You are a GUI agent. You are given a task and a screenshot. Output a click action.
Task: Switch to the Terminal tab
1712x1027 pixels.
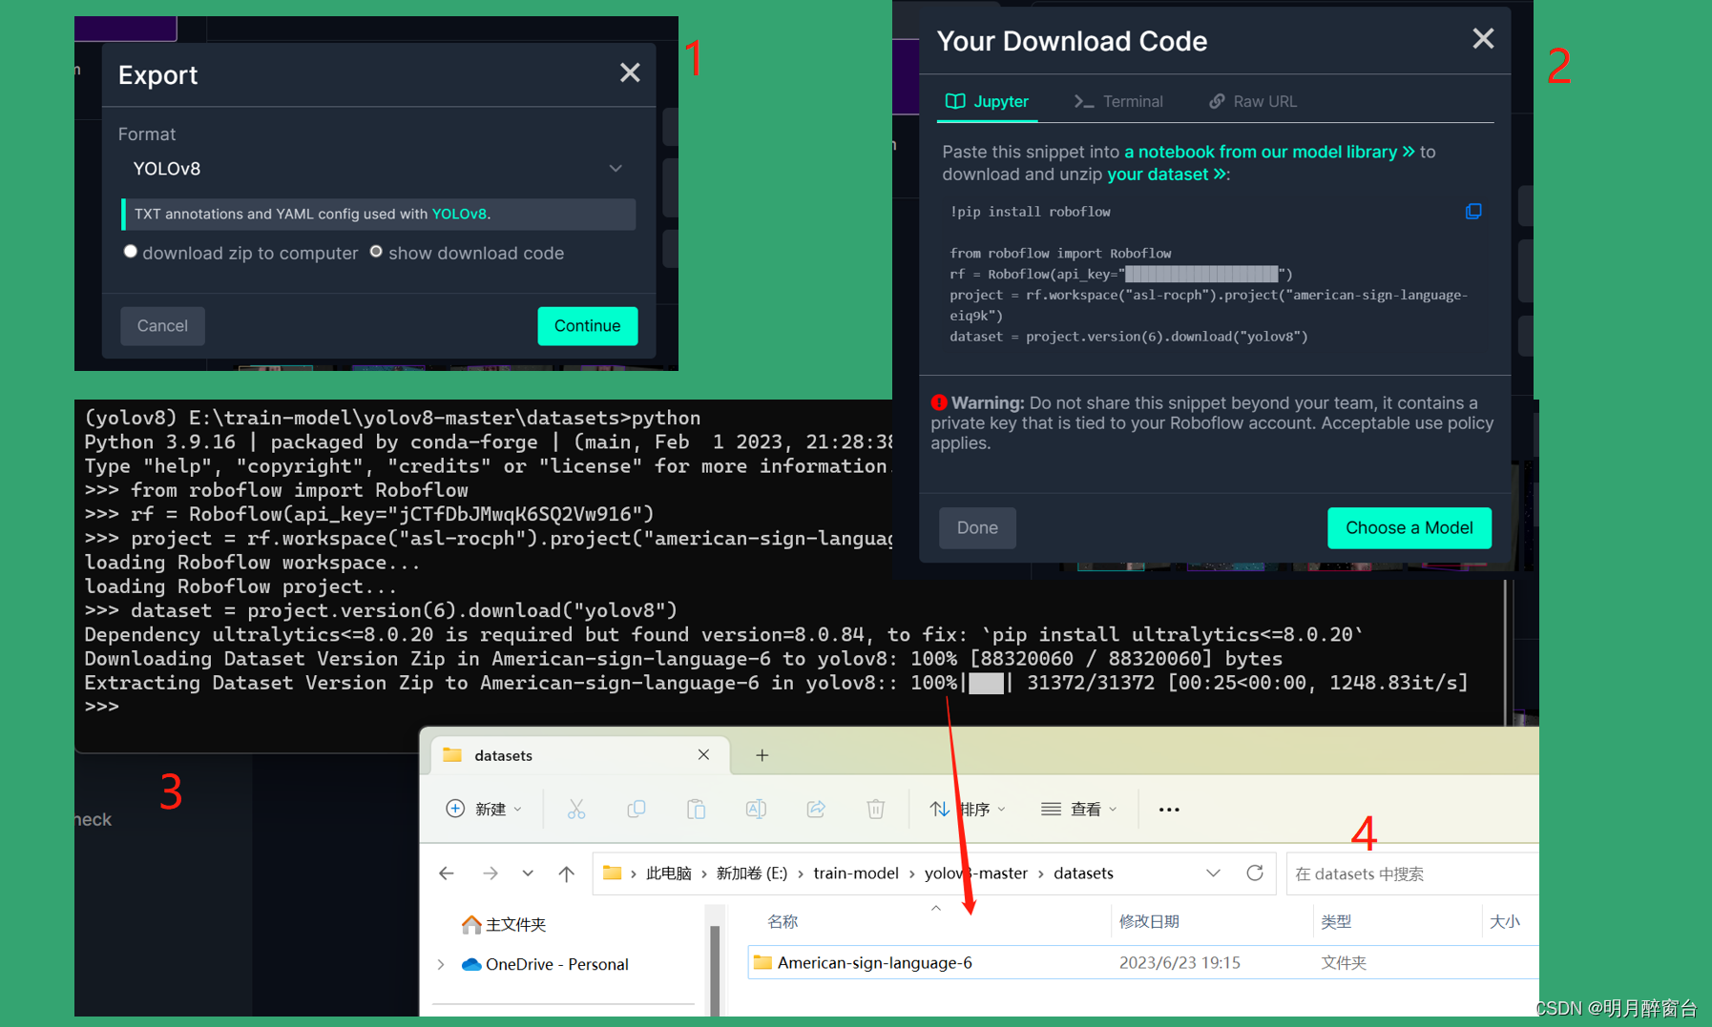coord(1118,101)
